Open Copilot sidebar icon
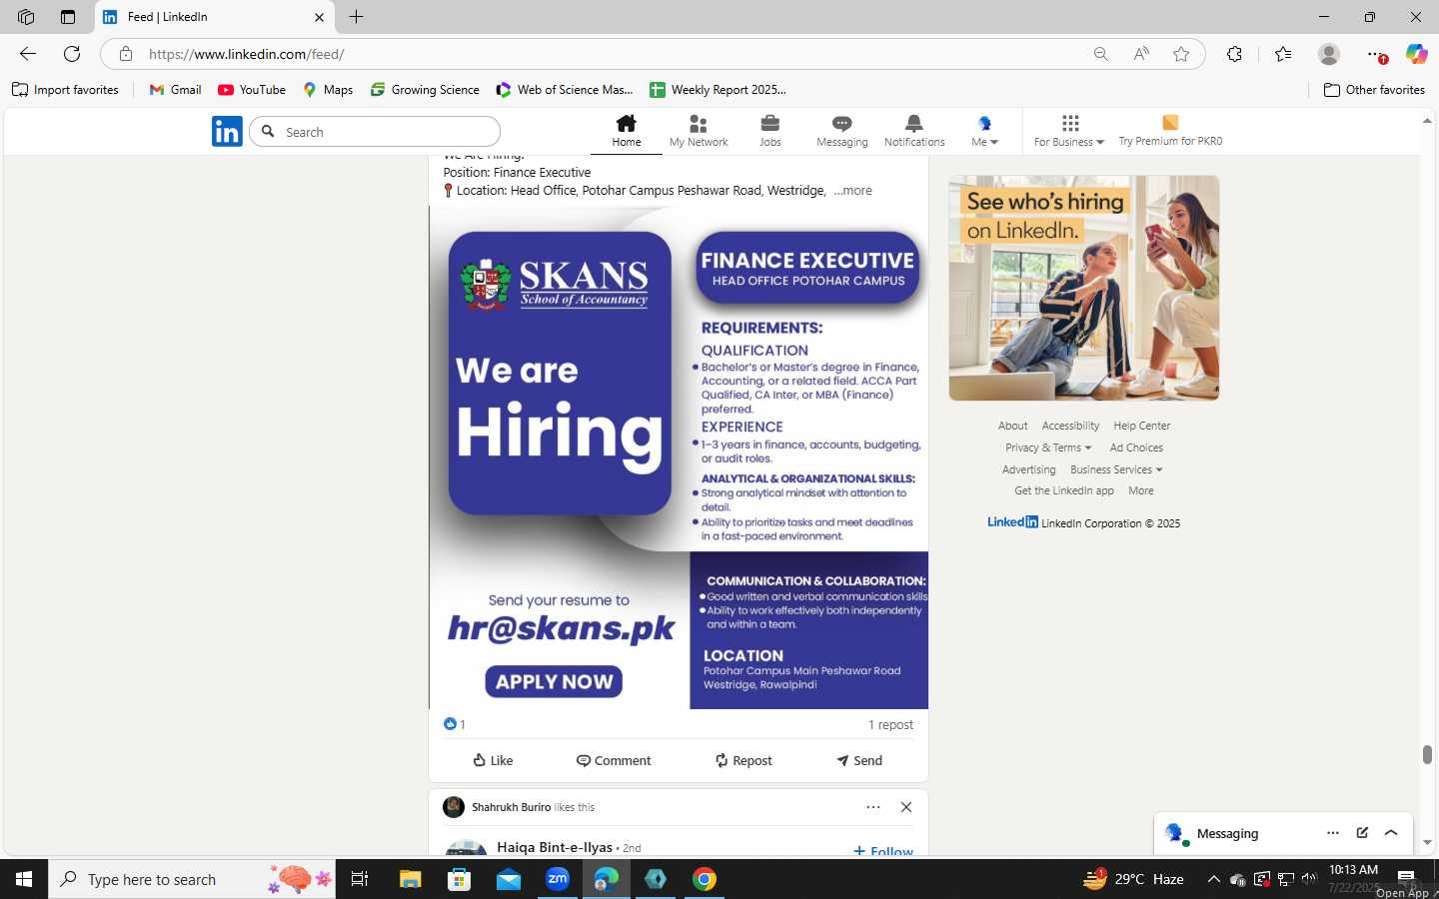Image resolution: width=1439 pixels, height=899 pixels. pos(1416,54)
